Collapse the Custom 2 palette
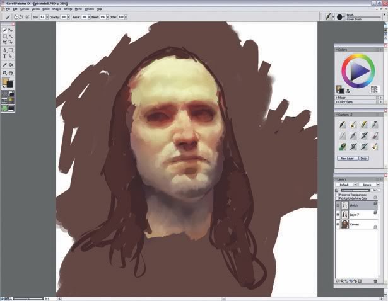This screenshot has width=388, height=301. tap(337, 115)
